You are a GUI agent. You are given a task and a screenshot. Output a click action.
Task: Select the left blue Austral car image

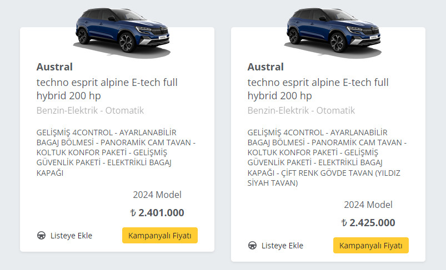click(x=122, y=33)
